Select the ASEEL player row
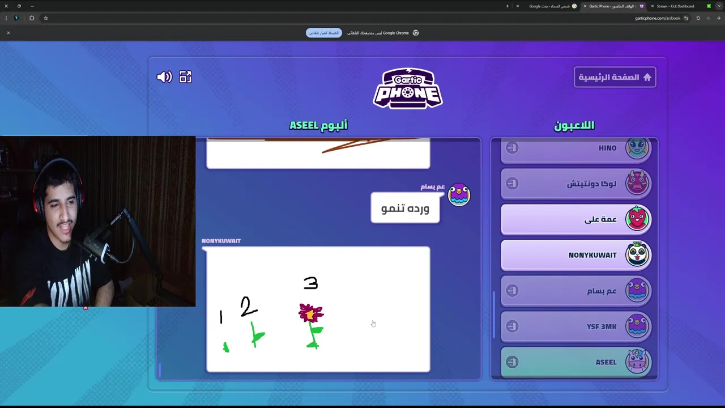 [x=576, y=362]
